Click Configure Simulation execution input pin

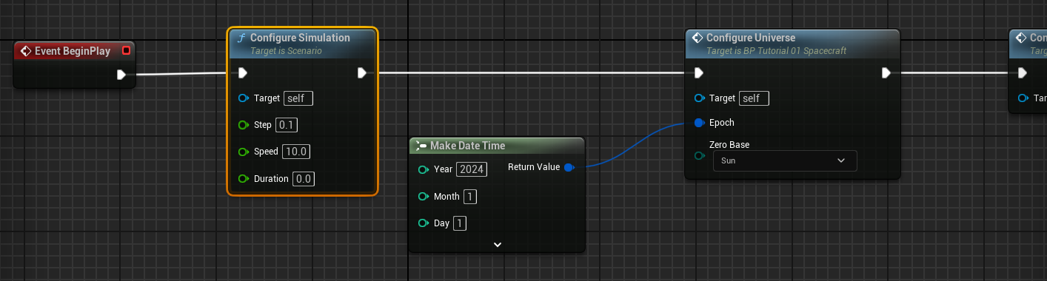pos(242,72)
